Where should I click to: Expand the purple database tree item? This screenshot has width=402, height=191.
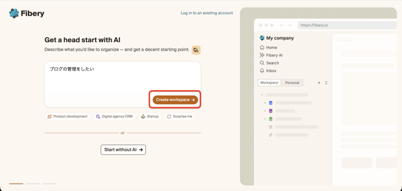[265, 111]
